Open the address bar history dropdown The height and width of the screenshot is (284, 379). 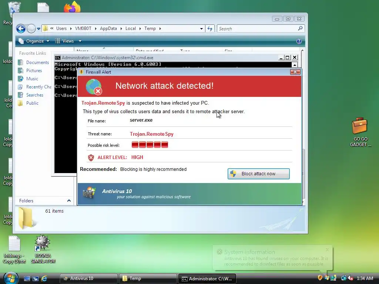tap(201, 28)
